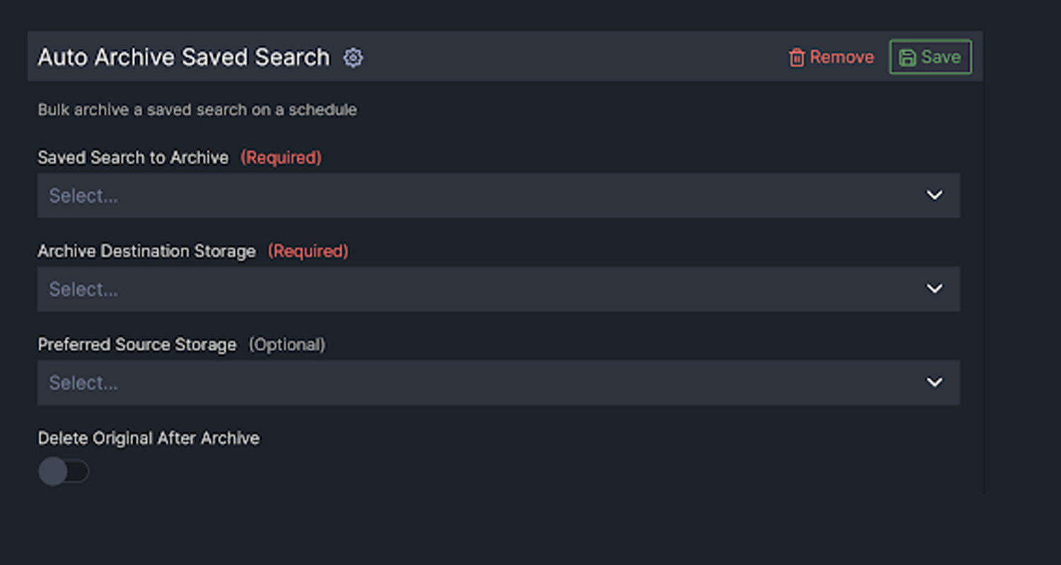The width and height of the screenshot is (1061, 565).
Task: Toggle off Delete Original After Archive switch
Action: pos(64,471)
